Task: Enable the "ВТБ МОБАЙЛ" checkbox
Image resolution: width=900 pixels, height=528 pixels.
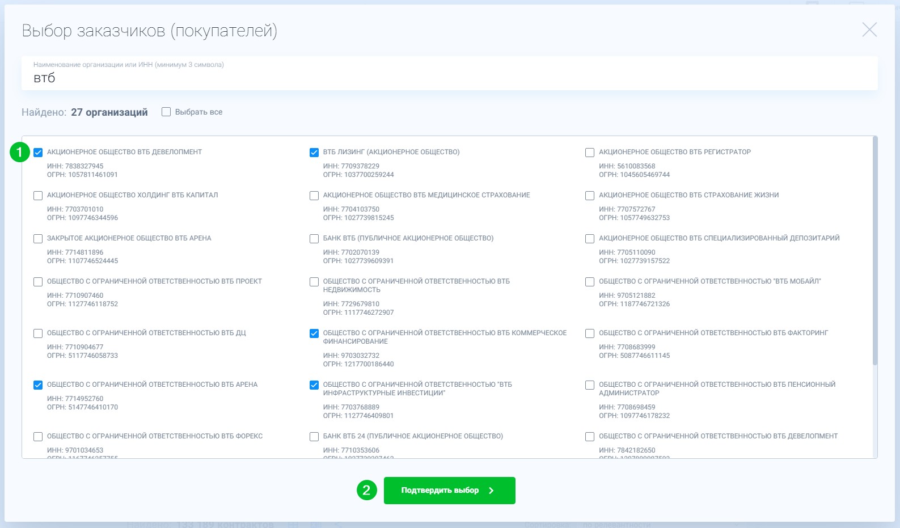Action: (590, 282)
